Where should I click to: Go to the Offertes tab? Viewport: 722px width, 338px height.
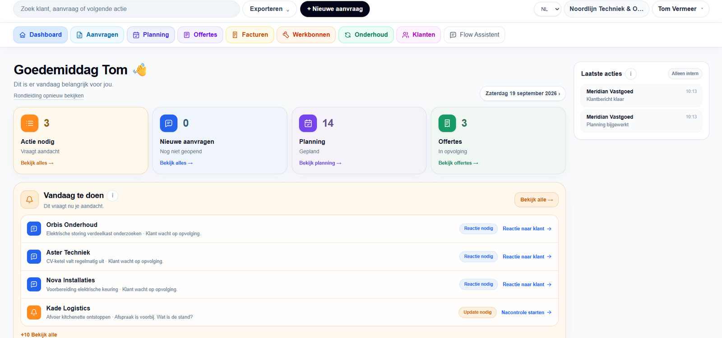pyautogui.click(x=200, y=35)
